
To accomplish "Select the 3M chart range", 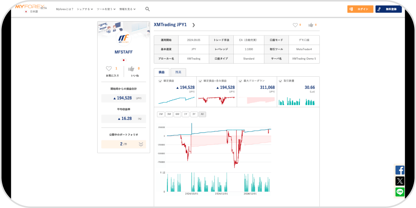I will click(169, 114).
